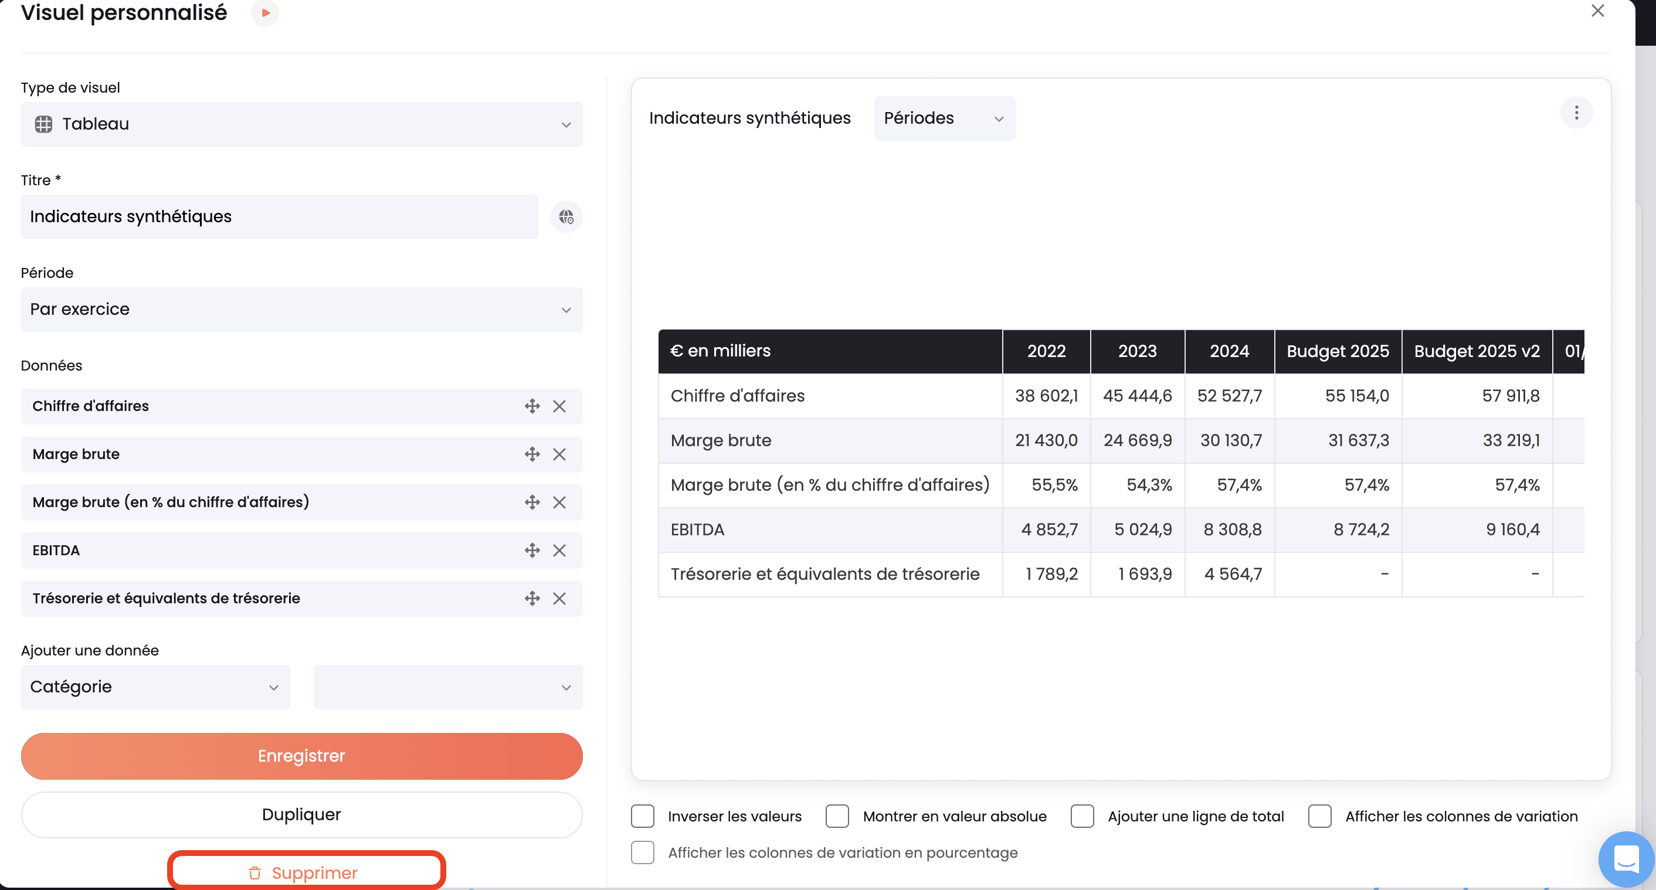Click the Budget 2025 column header

pos(1338,352)
